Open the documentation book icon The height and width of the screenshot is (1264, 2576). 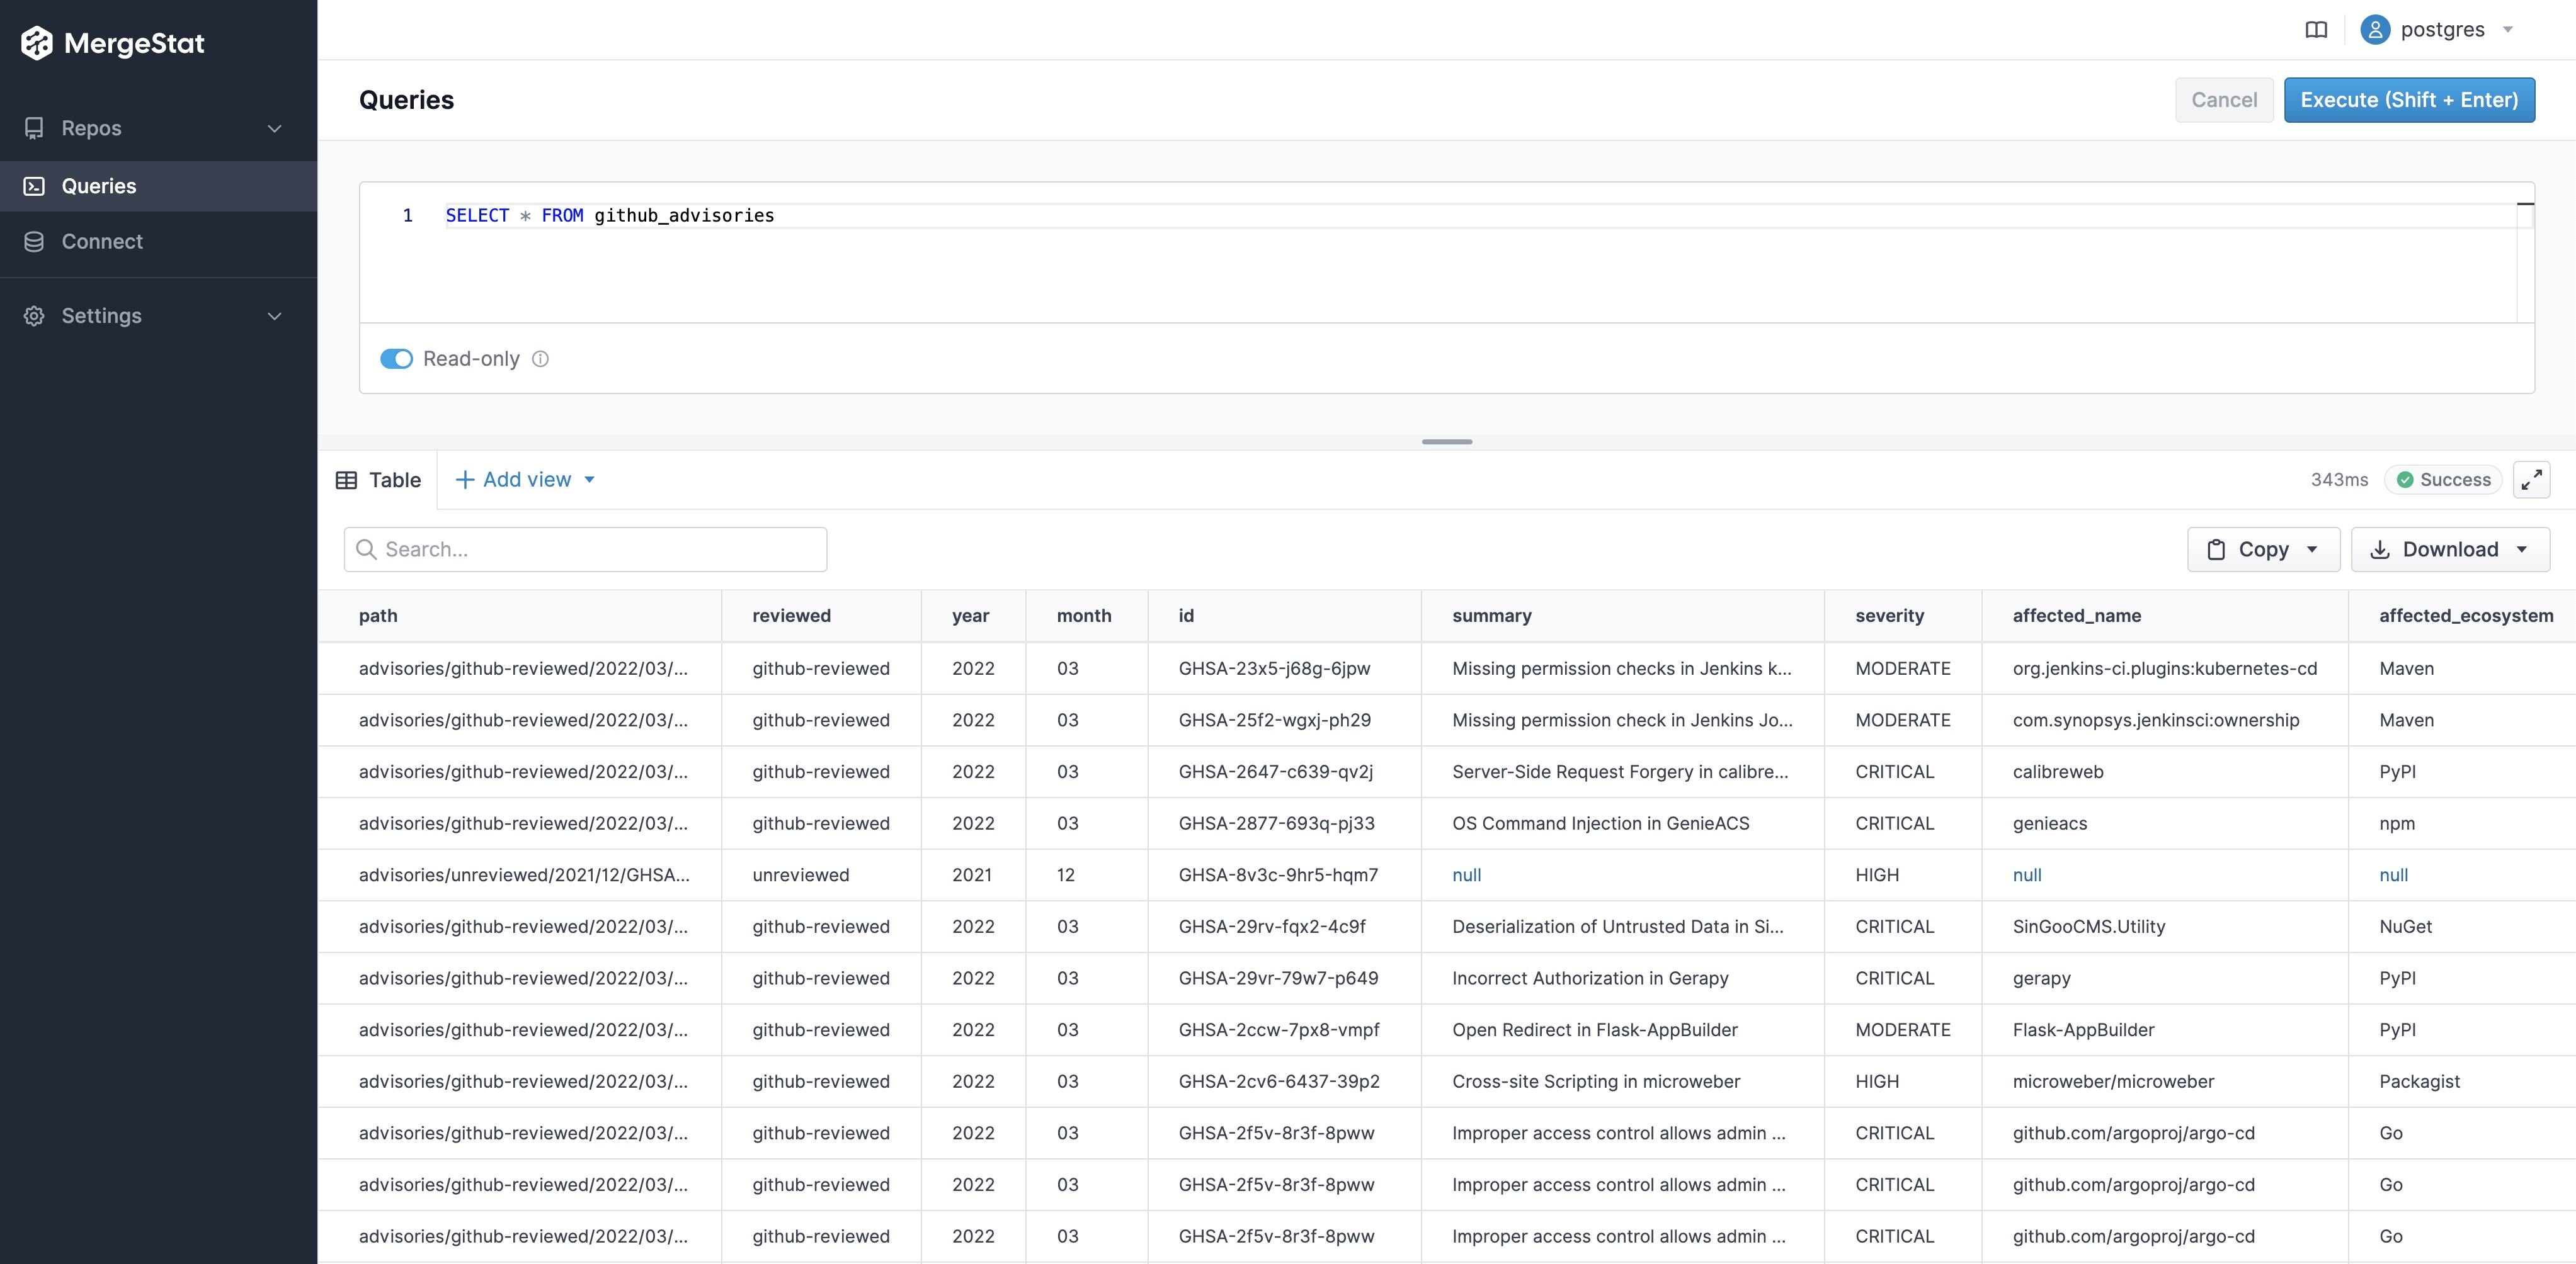tap(2316, 30)
